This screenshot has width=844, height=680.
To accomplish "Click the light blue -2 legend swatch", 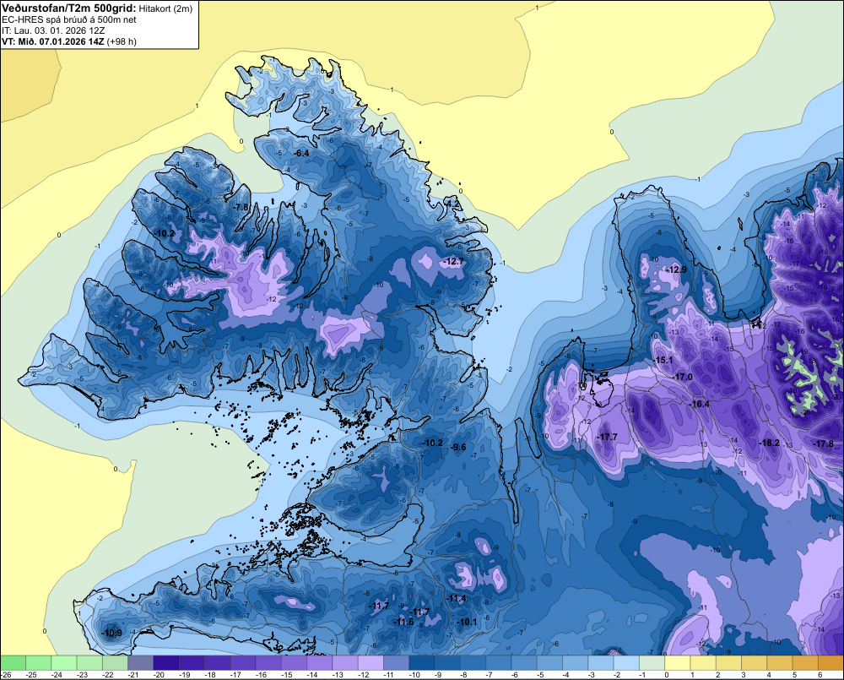I will 626,662.
